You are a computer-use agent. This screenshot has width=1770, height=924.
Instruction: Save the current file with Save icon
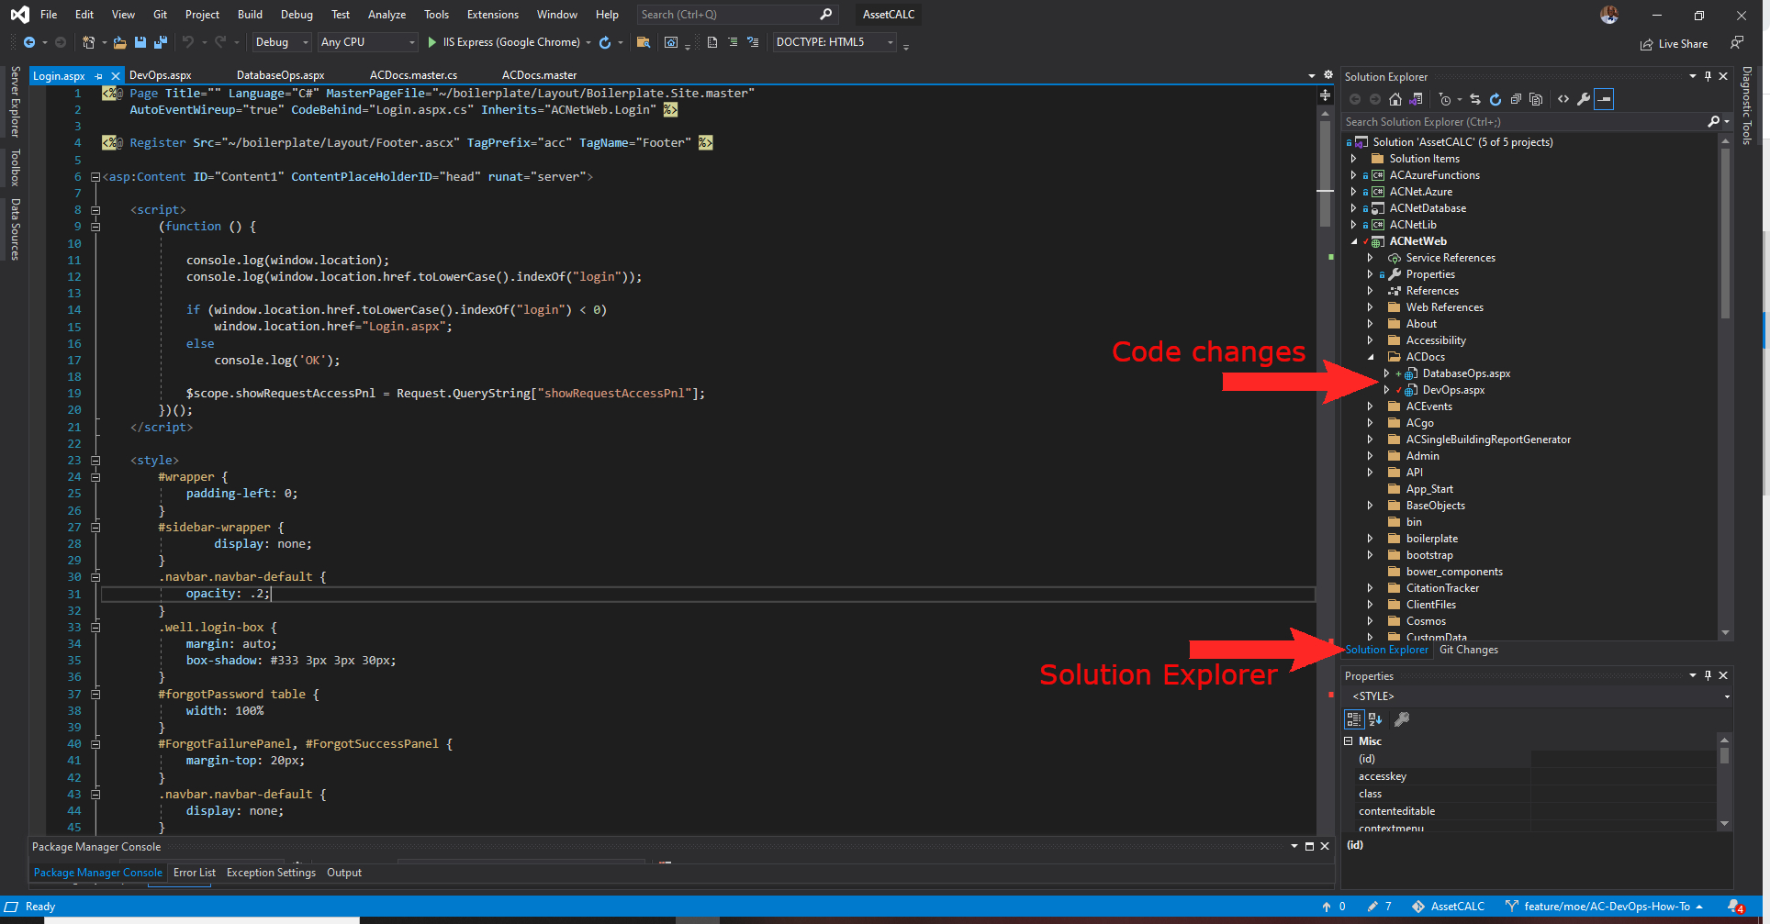(x=140, y=42)
